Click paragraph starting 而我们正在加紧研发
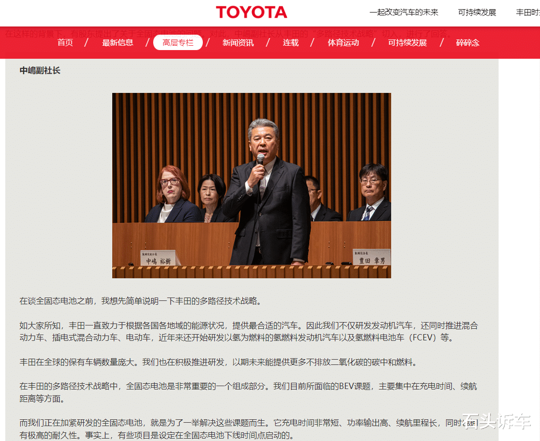Viewport: 540px width, 441px height. [248, 429]
